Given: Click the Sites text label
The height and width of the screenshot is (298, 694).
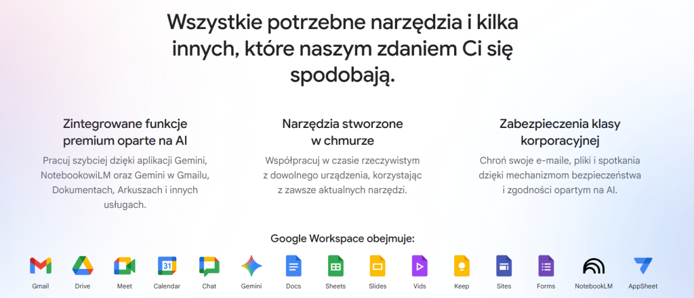Looking at the screenshot, I should pos(504,286).
